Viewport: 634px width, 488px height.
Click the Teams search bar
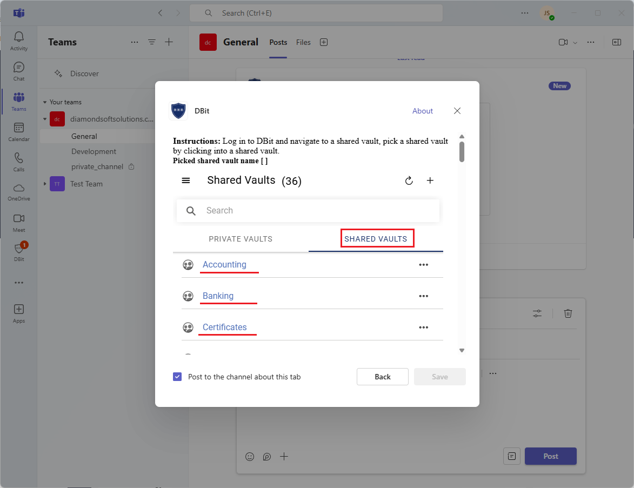pyautogui.click(x=316, y=13)
